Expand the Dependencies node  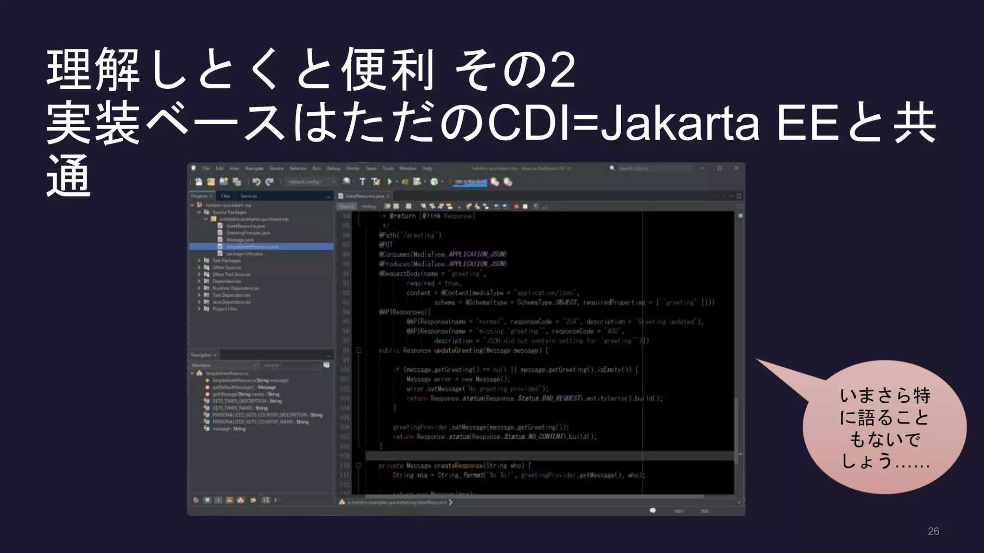click(x=199, y=281)
